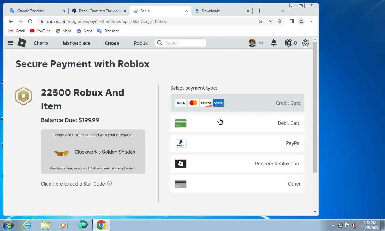Open the Maps bookmark
Image resolution: width=385 pixels, height=231 pixels.
63,31
